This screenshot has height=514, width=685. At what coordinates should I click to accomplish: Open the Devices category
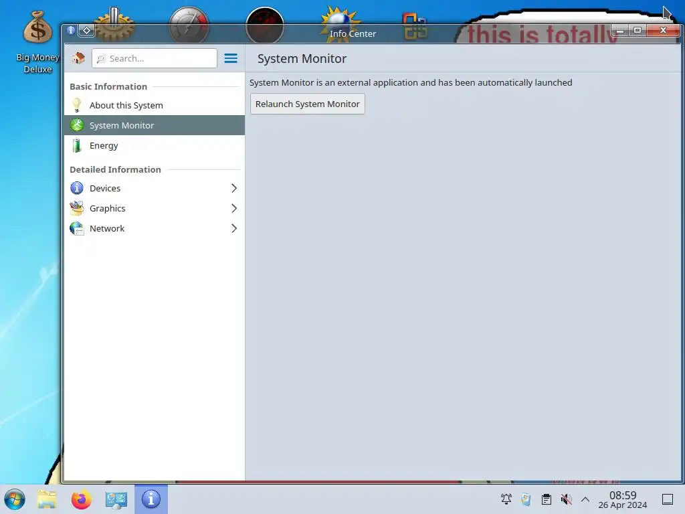(x=155, y=188)
